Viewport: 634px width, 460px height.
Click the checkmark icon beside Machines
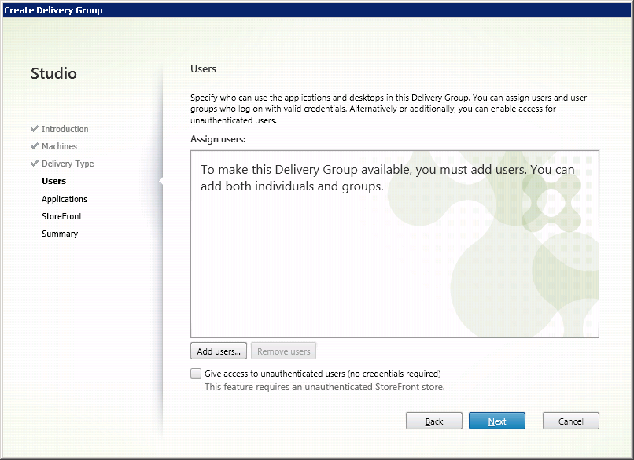(x=35, y=146)
